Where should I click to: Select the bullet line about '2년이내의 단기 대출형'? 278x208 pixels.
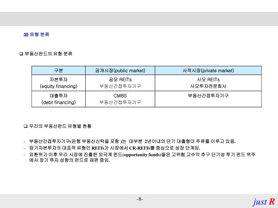tap(132, 141)
